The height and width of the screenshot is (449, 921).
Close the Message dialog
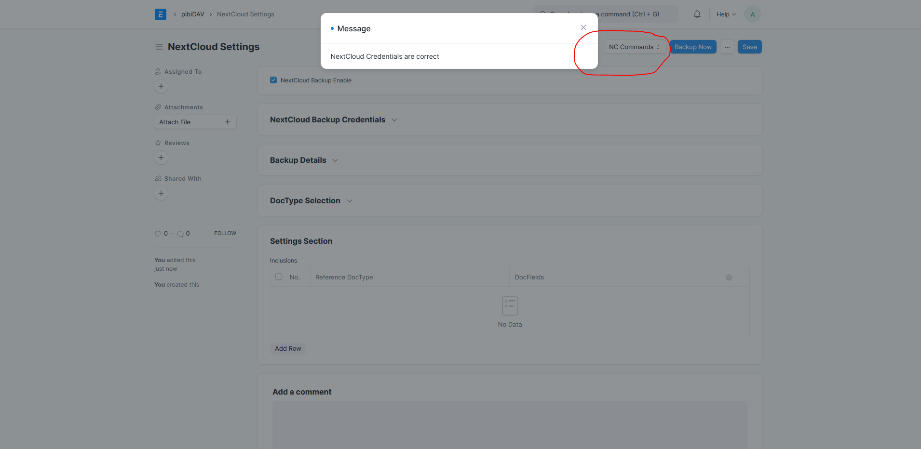pos(583,27)
